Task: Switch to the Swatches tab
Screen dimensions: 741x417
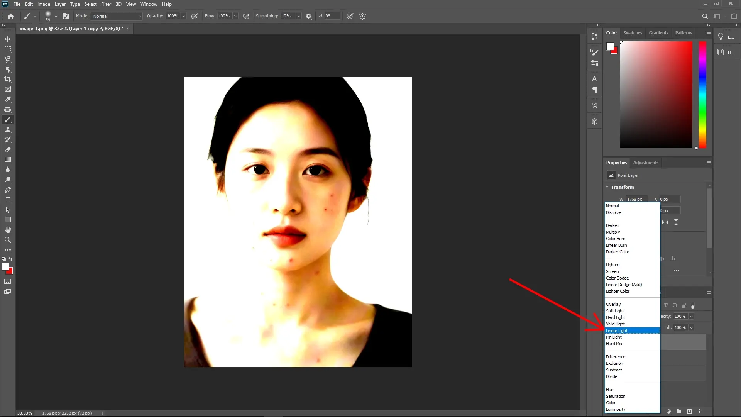Action: [633, 33]
